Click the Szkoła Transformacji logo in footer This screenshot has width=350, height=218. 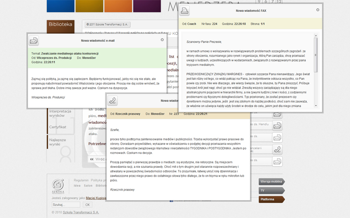[x=58, y=187]
